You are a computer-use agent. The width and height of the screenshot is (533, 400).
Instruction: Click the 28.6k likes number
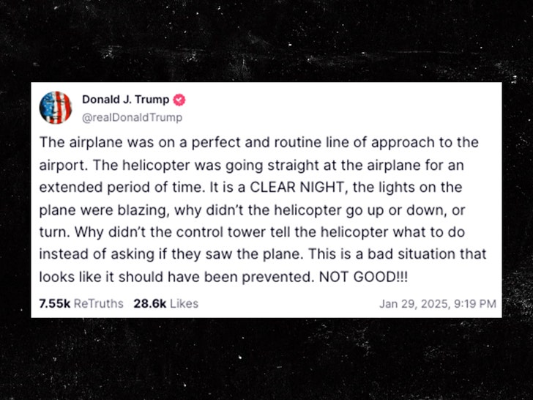pyautogui.click(x=149, y=303)
